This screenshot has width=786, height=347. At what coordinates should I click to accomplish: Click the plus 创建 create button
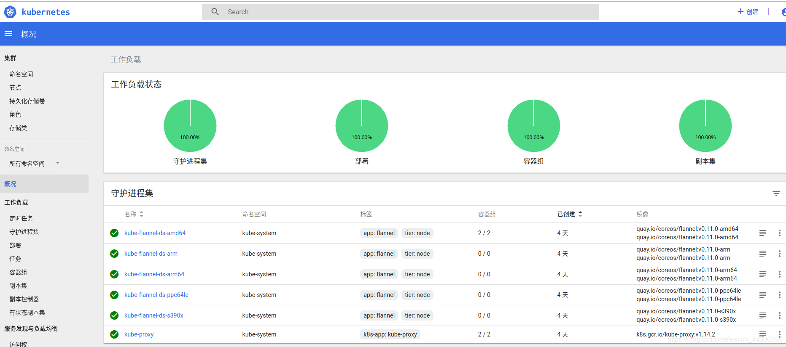(x=748, y=12)
